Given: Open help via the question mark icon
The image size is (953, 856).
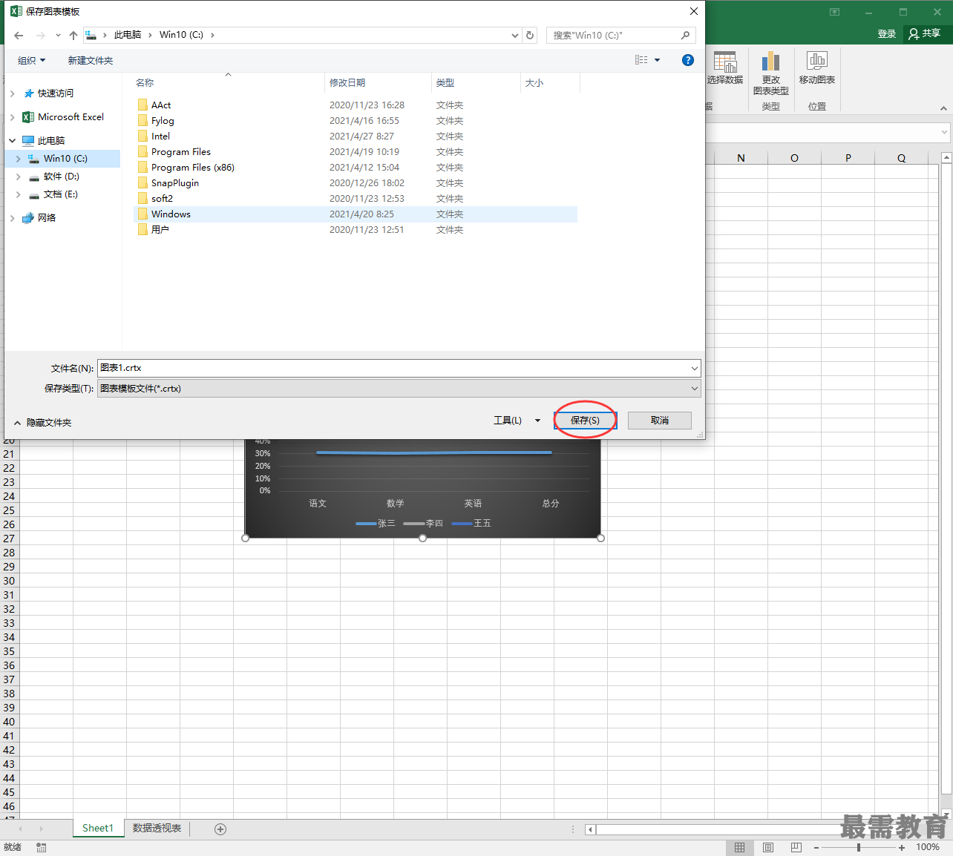Looking at the screenshot, I should coord(688,60).
